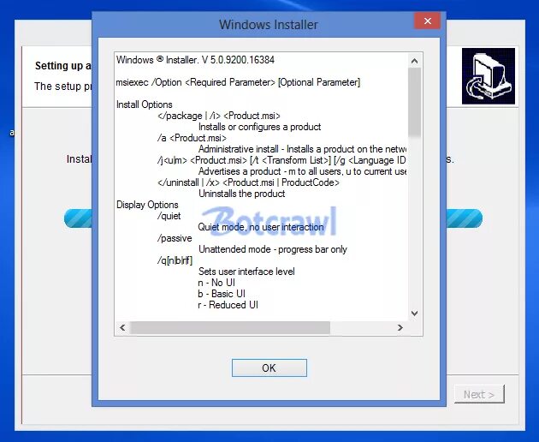Click the Next > button in setup window
539x442 pixels.
(x=479, y=394)
